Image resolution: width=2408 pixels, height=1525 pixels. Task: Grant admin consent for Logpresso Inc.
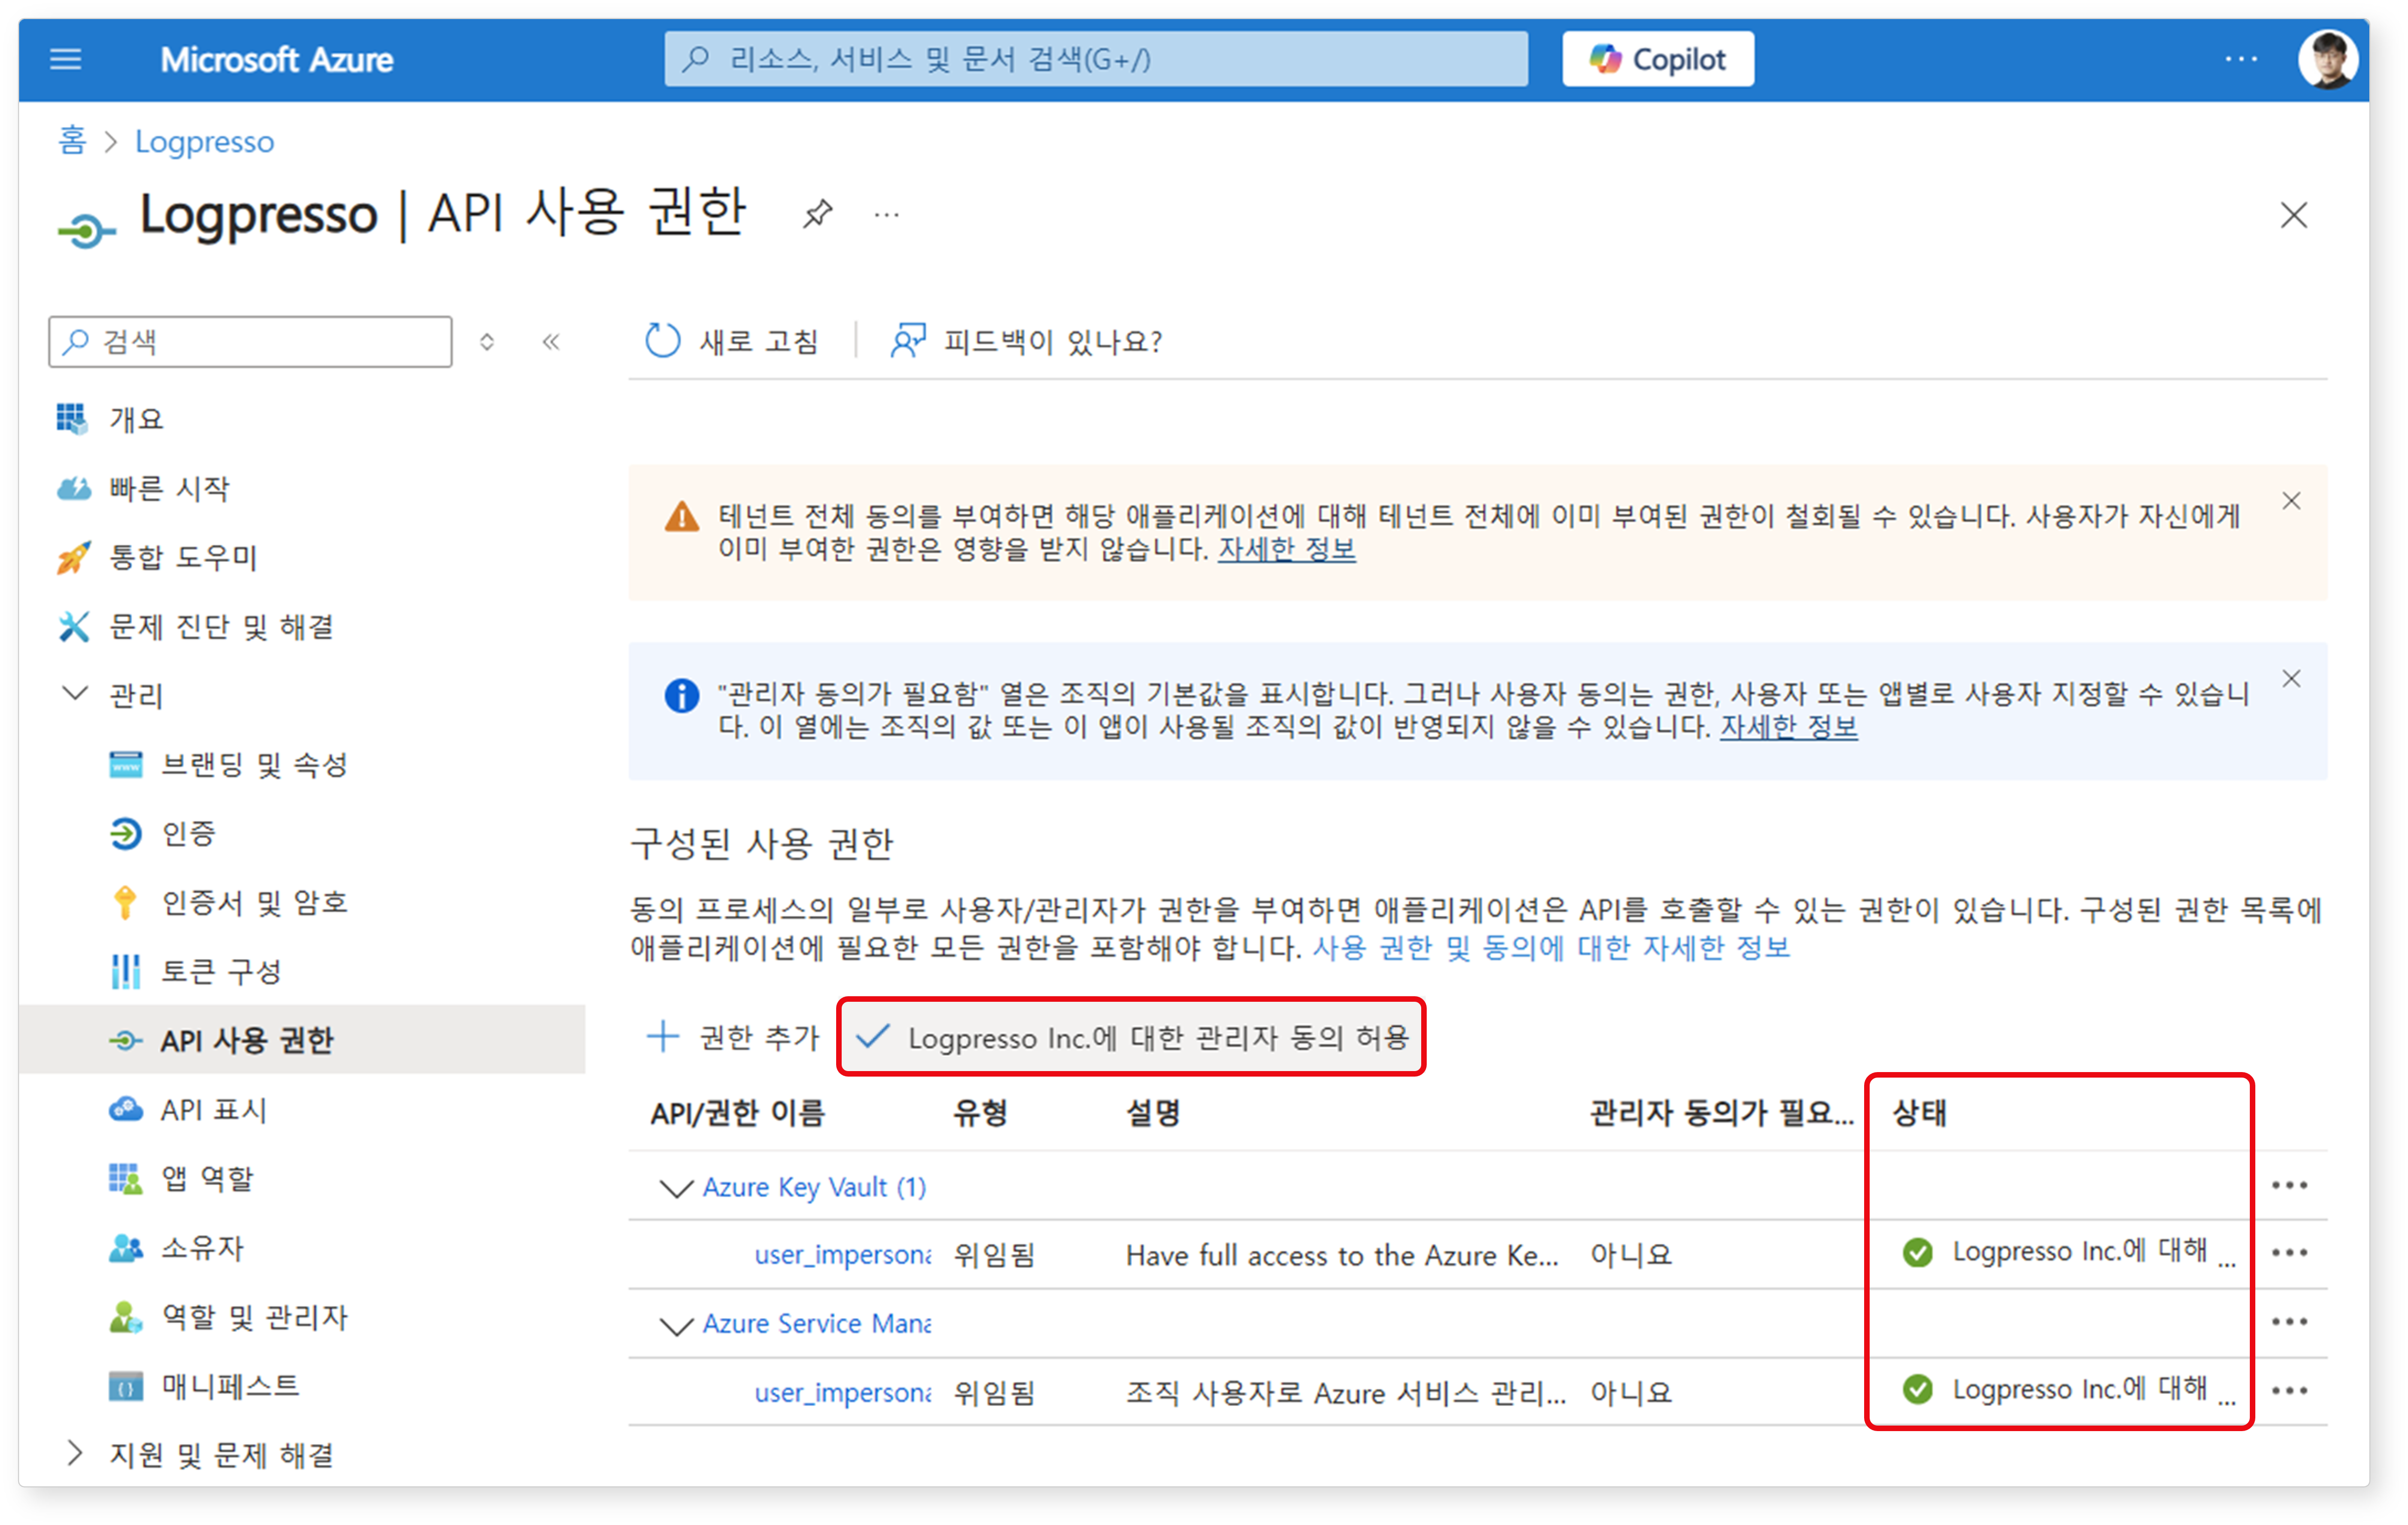pos(1132,1037)
